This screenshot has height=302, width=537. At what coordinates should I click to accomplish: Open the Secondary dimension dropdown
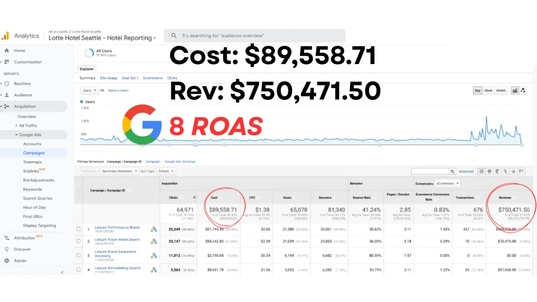click(119, 171)
